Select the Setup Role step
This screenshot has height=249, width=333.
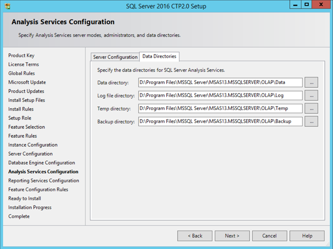point(20,118)
